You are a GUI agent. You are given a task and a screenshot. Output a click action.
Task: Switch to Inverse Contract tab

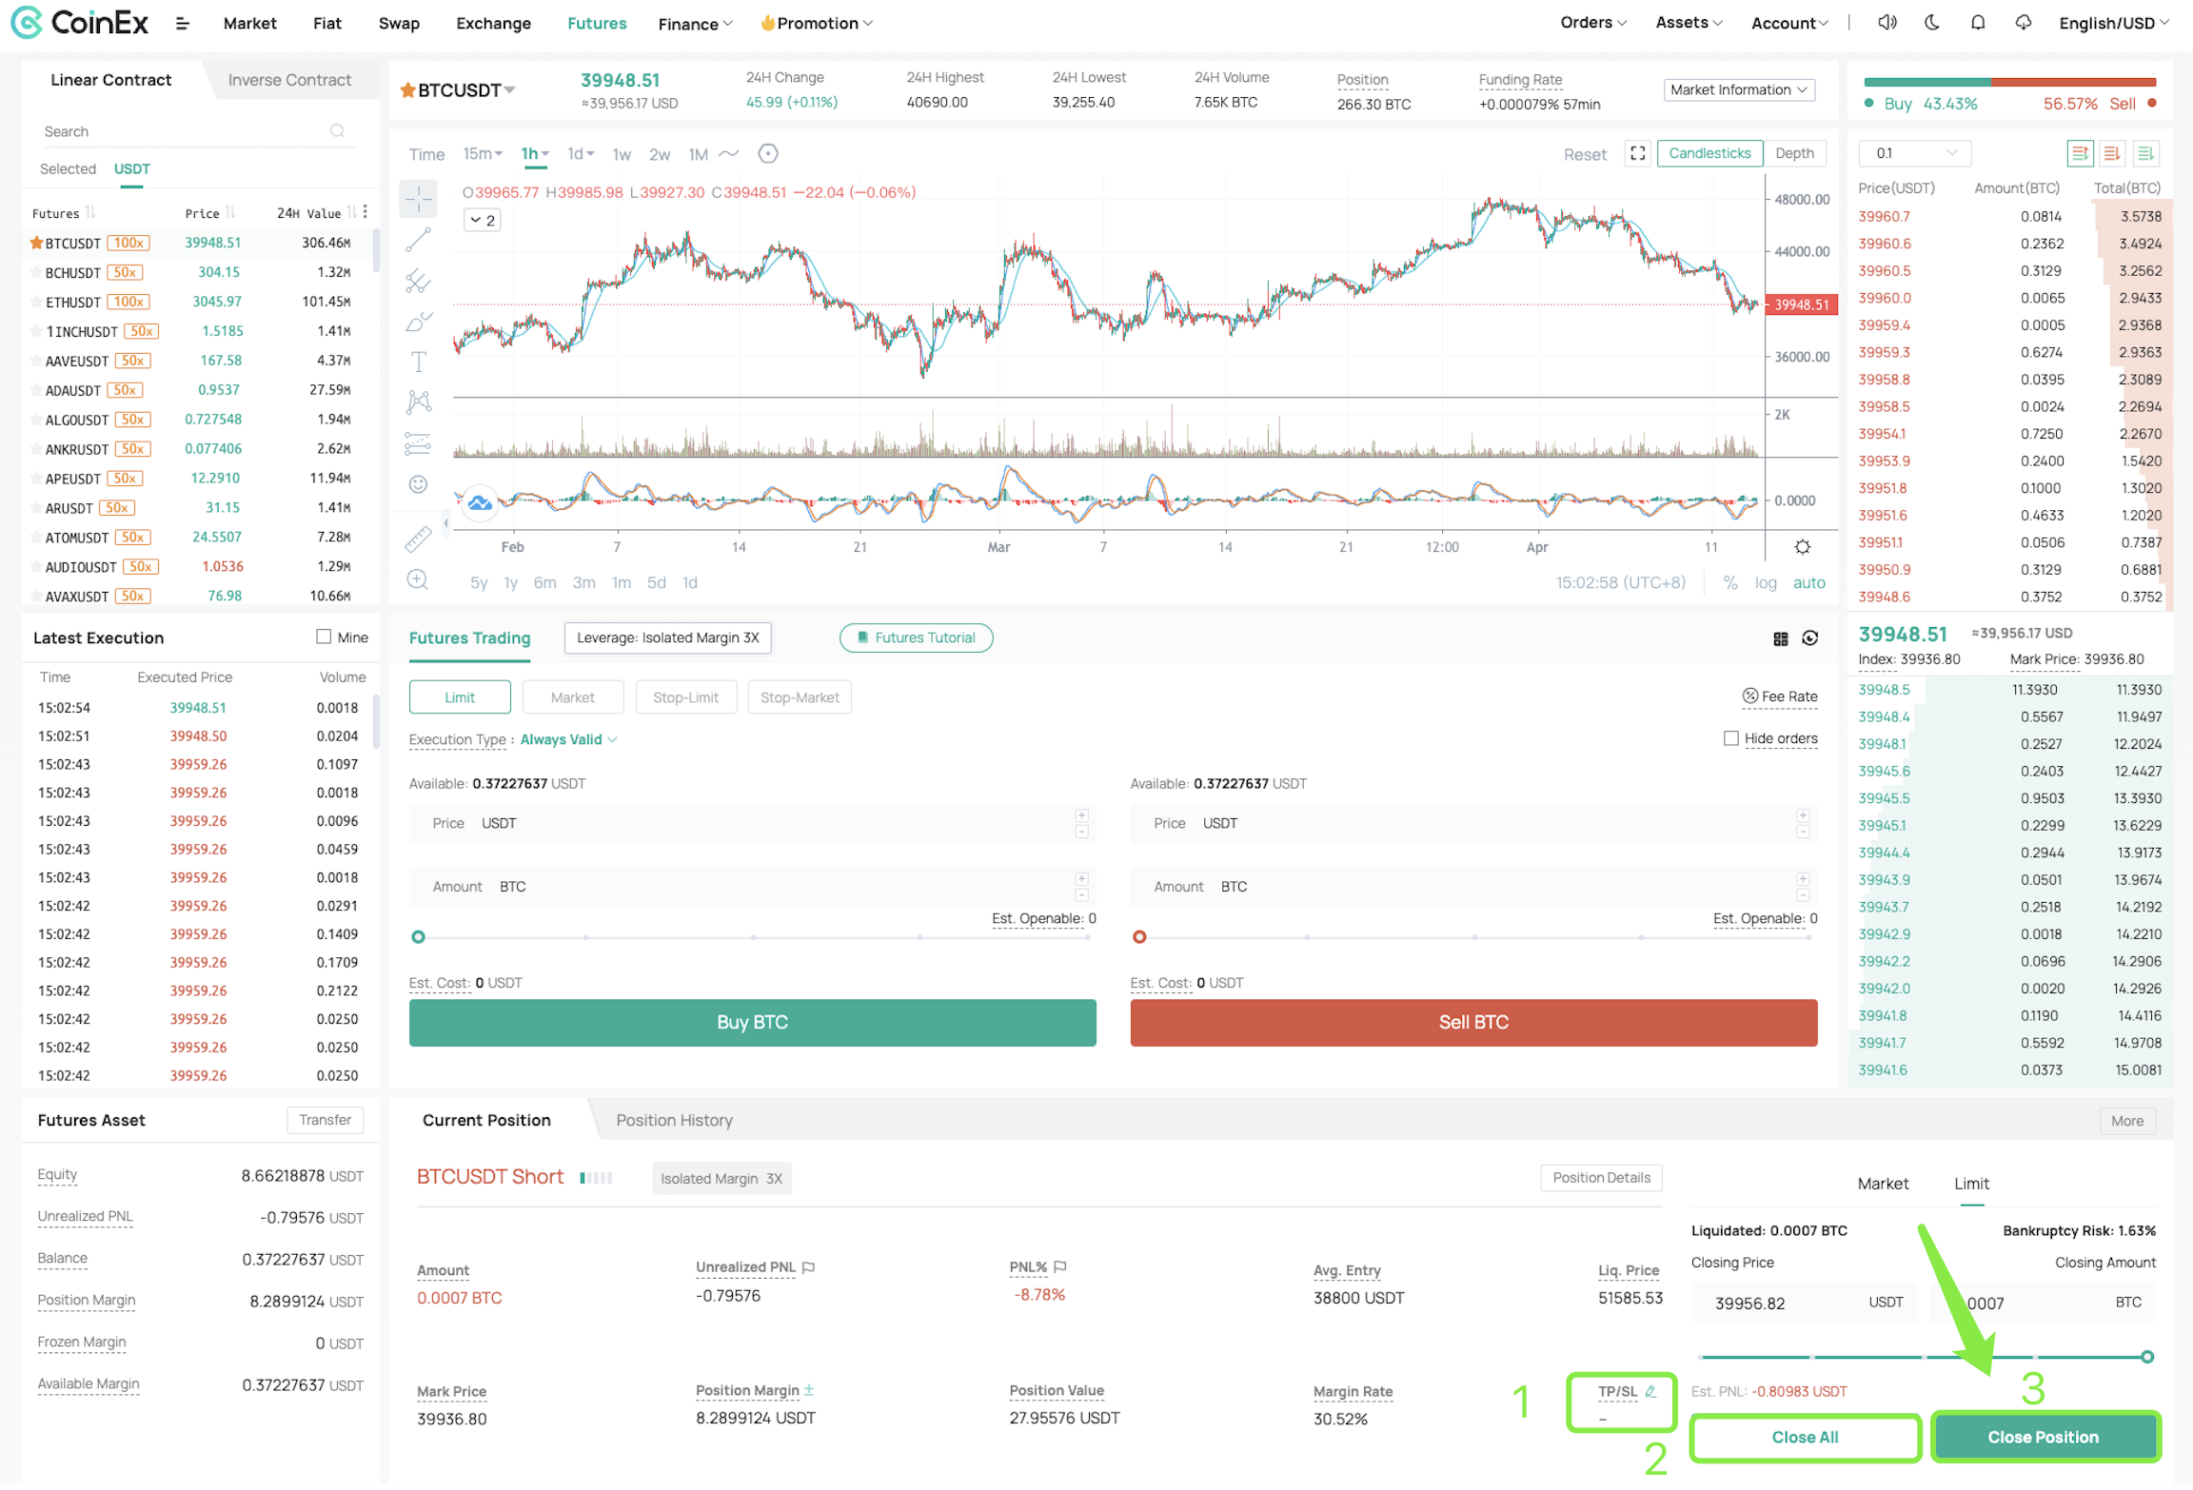289,80
